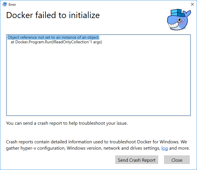This screenshot has width=197, height=170.
Task: Select the highlighted 'Object reference not set' line
Action: tap(53, 37)
